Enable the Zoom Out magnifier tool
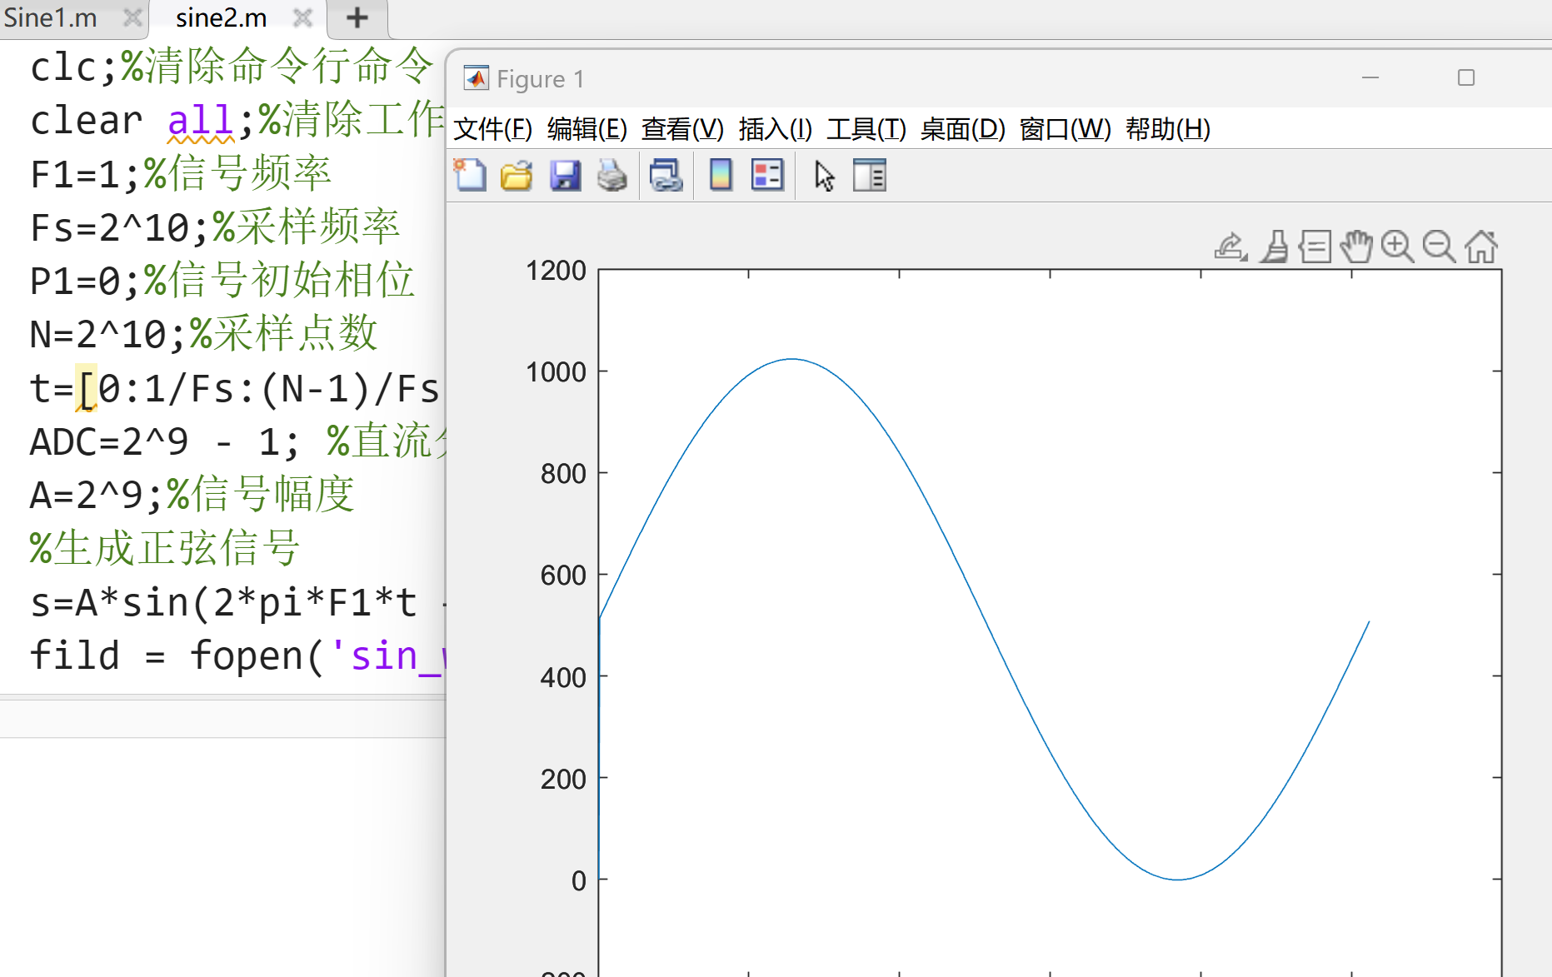This screenshot has width=1552, height=977. 1439,247
